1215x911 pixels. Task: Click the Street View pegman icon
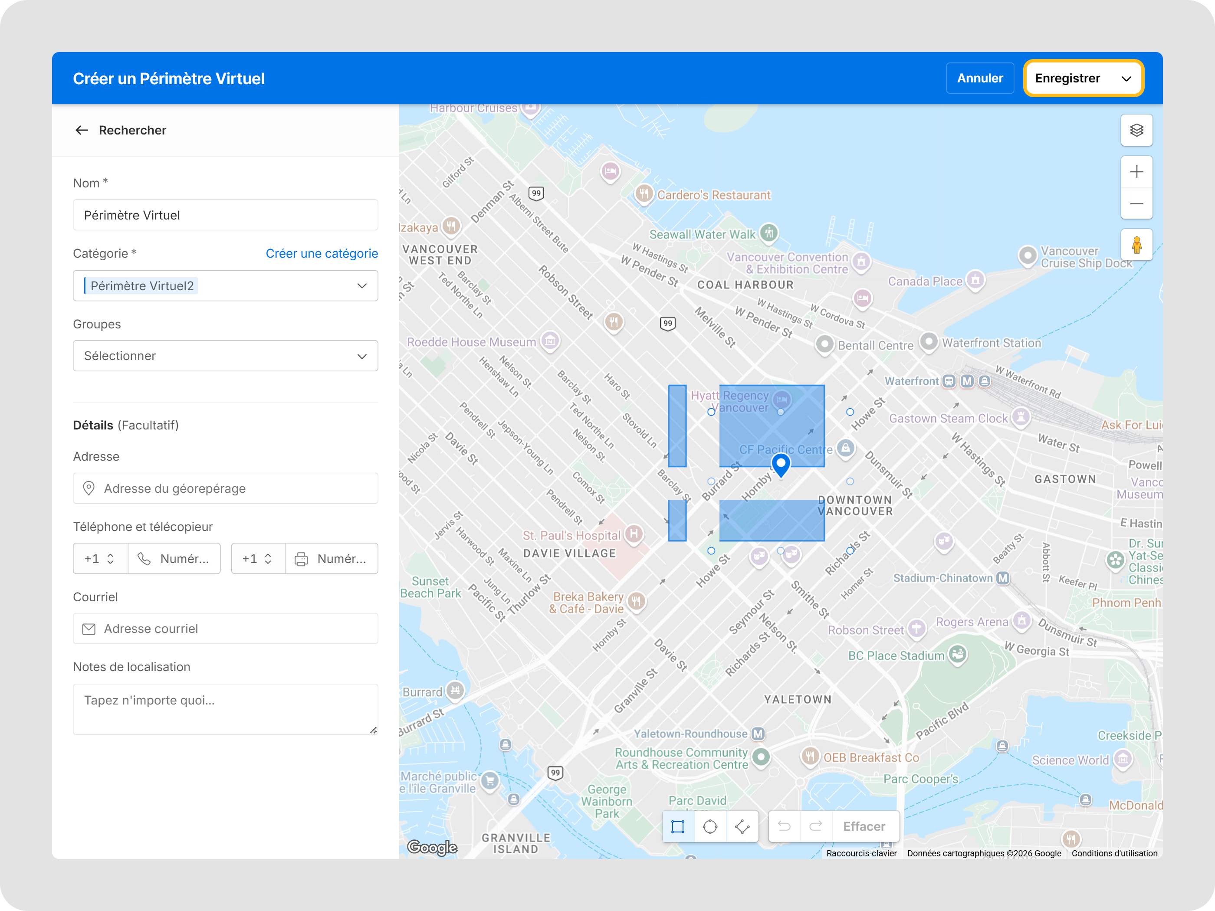pyautogui.click(x=1136, y=245)
